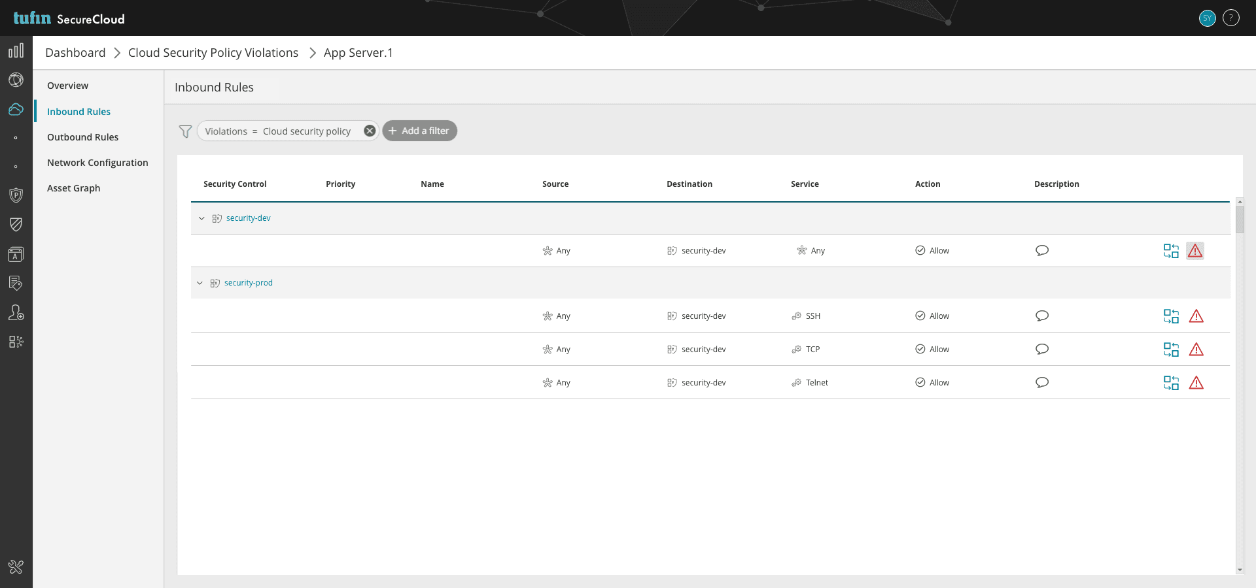Click the Name column header
Image resolution: width=1256 pixels, height=588 pixels.
point(432,184)
